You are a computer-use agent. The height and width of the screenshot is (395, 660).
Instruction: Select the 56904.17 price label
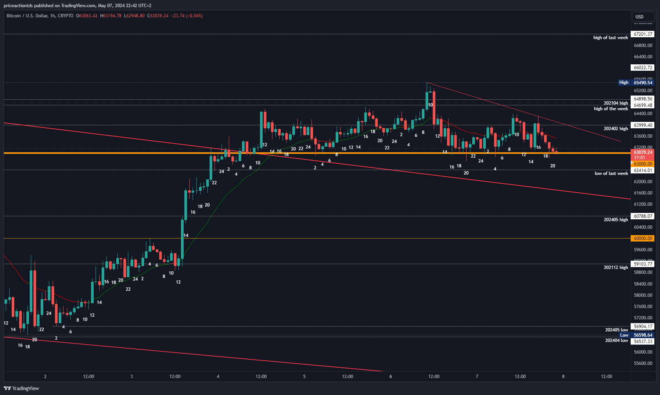[x=643, y=327]
